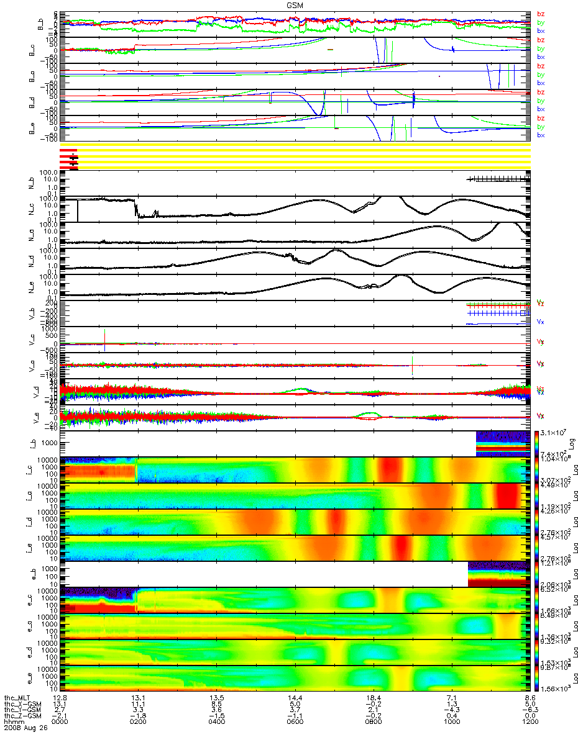Click the green by legend of B_b panel
The image size is (578, 745).
(x=541, y=22)
